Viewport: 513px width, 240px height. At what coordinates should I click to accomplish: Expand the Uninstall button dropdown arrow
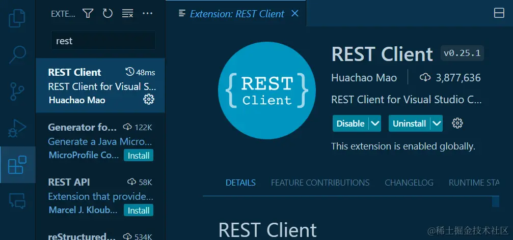437,124
